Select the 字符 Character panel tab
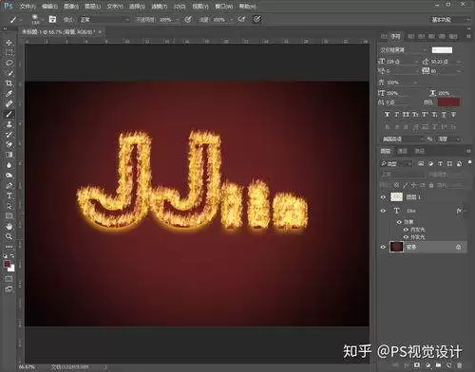The image size is (475, 372). [x=395, y=36]
